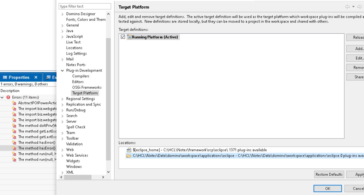364x195 pixels.
Task: Click the Restore Defaults button
Action: click(x=329, y=174)
